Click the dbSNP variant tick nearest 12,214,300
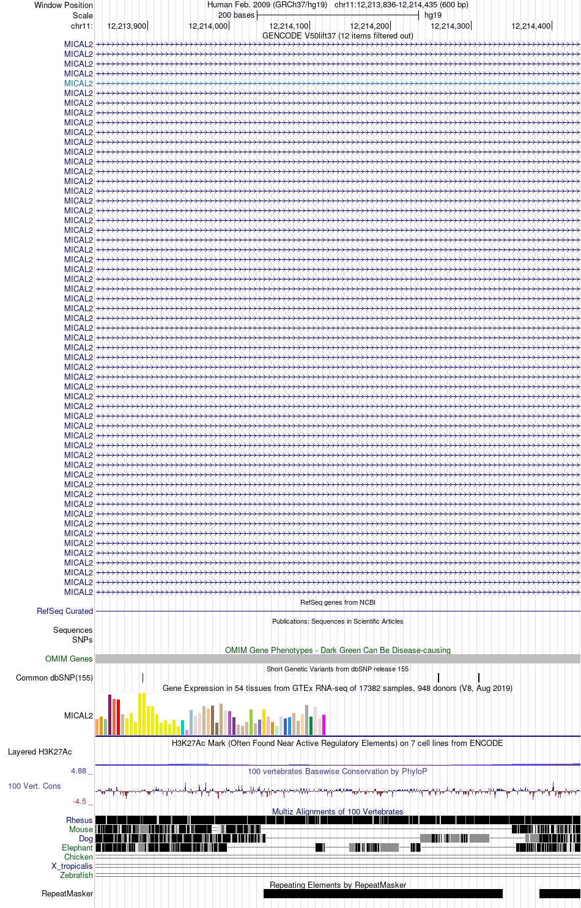Viewport: 581px width, 908px height. click(x=479, y=677)
